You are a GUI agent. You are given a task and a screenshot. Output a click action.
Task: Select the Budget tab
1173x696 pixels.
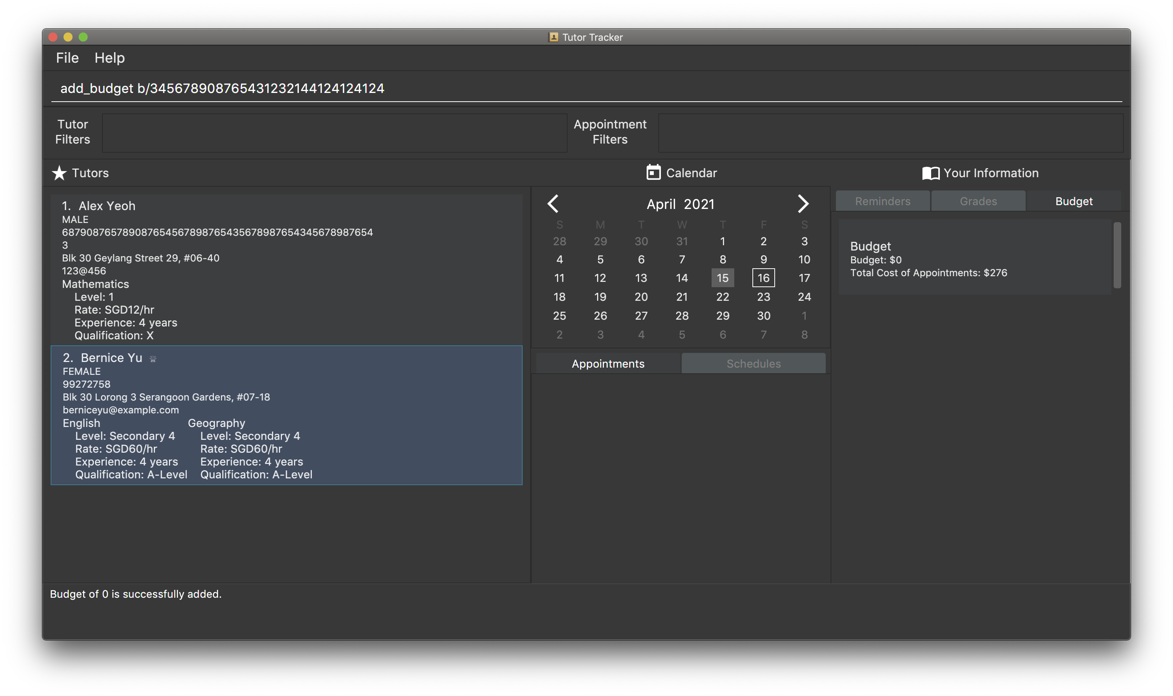pos(1074,201)
